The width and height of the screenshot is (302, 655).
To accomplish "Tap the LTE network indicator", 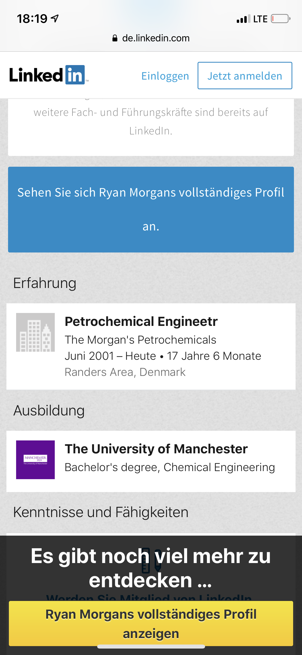I will [260, 19].
